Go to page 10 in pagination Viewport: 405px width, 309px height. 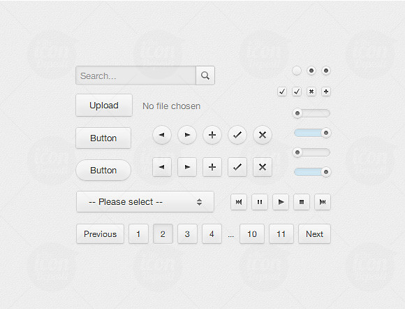(x=252, y=233)
